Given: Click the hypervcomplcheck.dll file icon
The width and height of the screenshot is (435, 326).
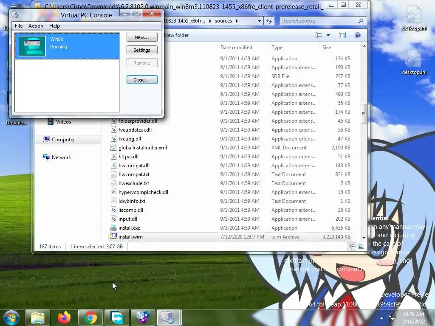Looking at the screenshot, I should point(113,192).
